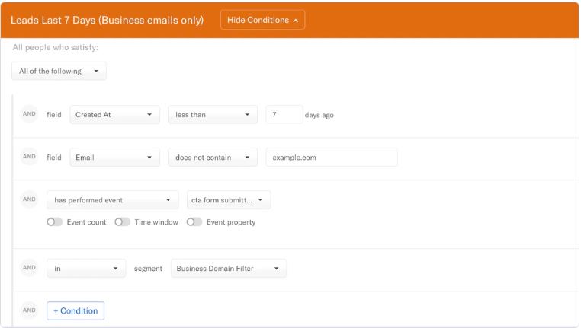581x328 pixels.
Task: Enable the Event count toggle
Action: pos(54,222)
